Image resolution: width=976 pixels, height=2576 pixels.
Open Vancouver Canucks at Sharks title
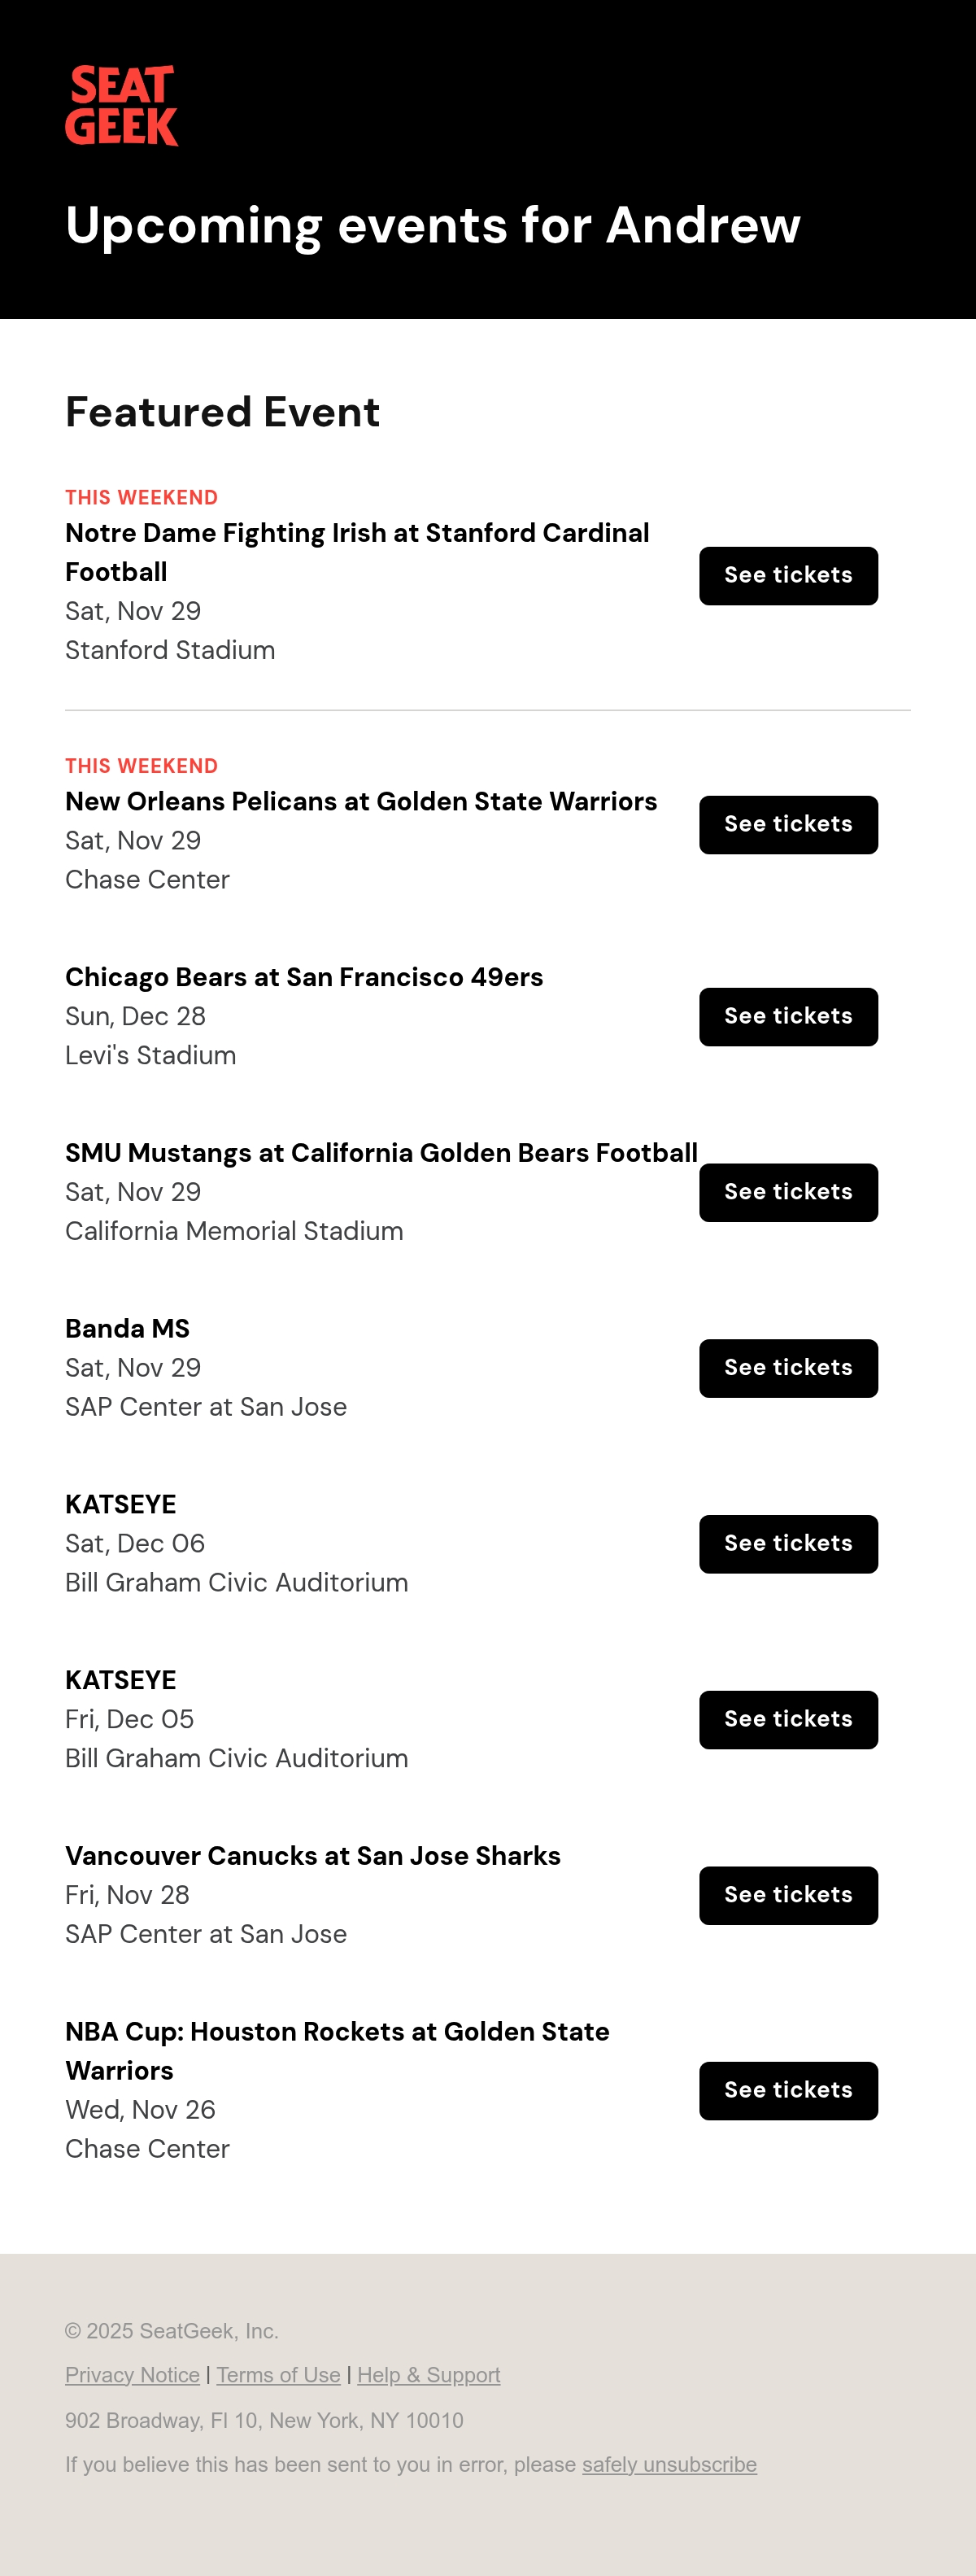313,1856
